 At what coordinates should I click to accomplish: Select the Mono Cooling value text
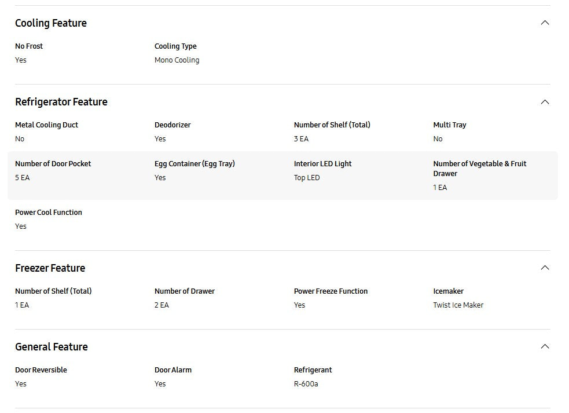coord(177,60)
